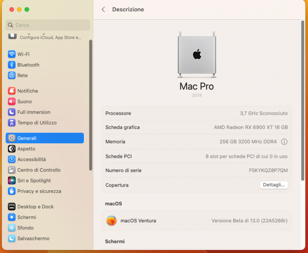Click the Mac Pro tower image
Image resolution: width=308 pixels, height=253 pixels.
(x=197, y=55)
